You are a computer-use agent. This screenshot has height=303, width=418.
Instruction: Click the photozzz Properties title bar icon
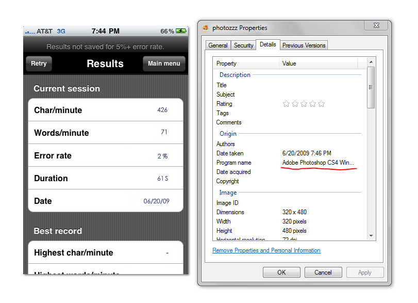(x=206, y=28)
